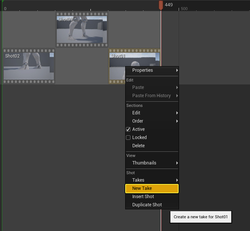
Task: Toggle the Active checkbox
Action: coord(128,129)
